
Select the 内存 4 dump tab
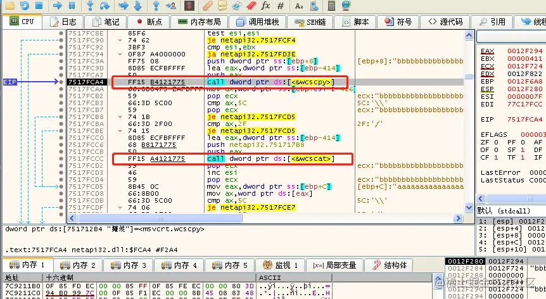coord(179,265)
